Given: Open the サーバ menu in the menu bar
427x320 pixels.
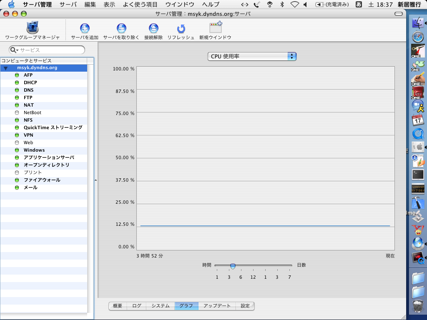Looking at the screenshot, I should pos(68,5).
